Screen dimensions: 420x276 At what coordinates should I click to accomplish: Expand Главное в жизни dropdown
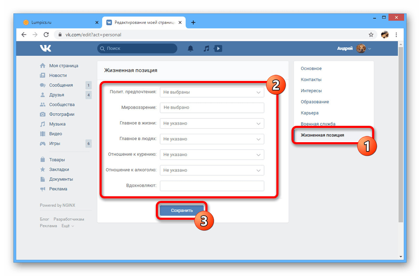click(212, 123)
